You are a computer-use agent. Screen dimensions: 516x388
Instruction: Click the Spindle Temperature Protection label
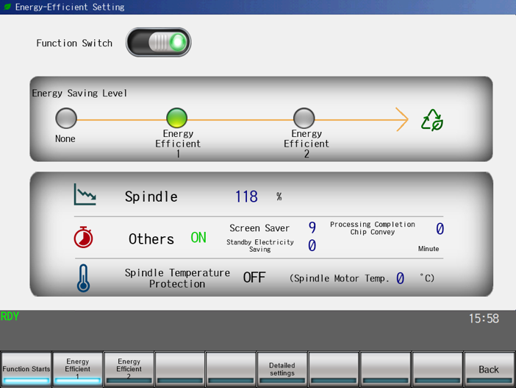[x=177, y=278]
